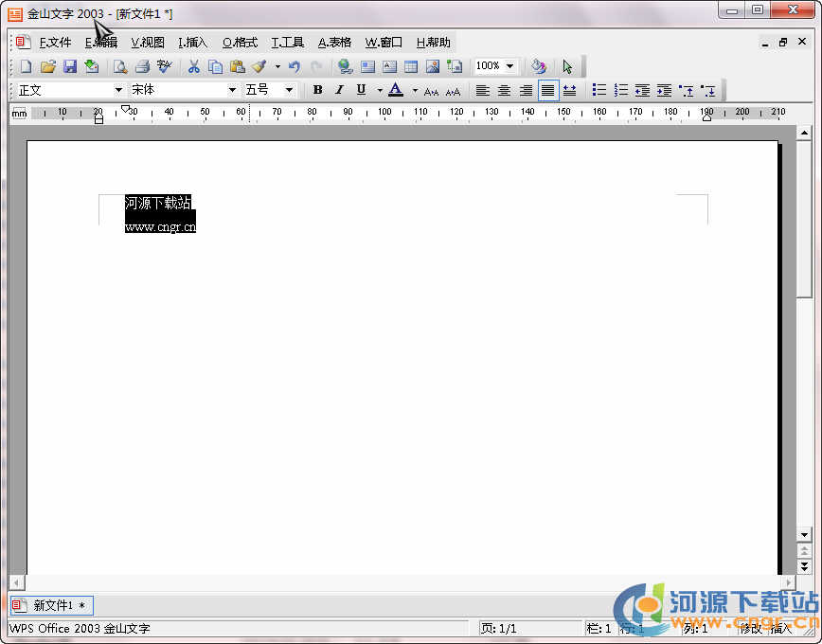Open Print Preview with the magnifier icon
The height and width of the screenshot is (644, 822).
[120, 66]
